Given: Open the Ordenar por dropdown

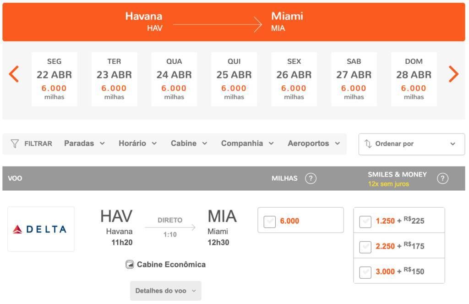Looking at the screenshot, I should [412, 144].
